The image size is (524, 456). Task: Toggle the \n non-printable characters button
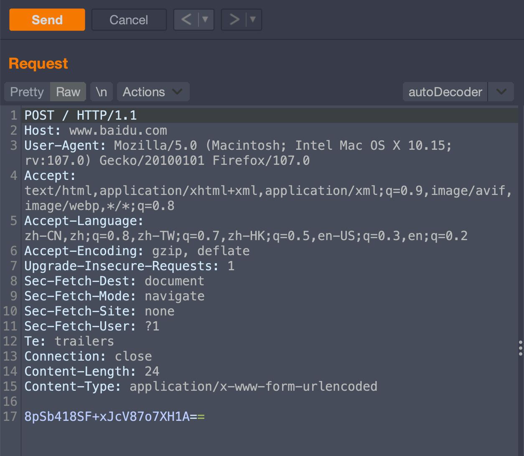click(102, 92)
